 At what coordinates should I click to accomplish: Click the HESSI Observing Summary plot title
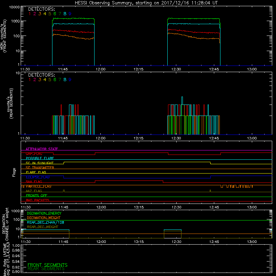pyautogui.click(x=146, y=3)
